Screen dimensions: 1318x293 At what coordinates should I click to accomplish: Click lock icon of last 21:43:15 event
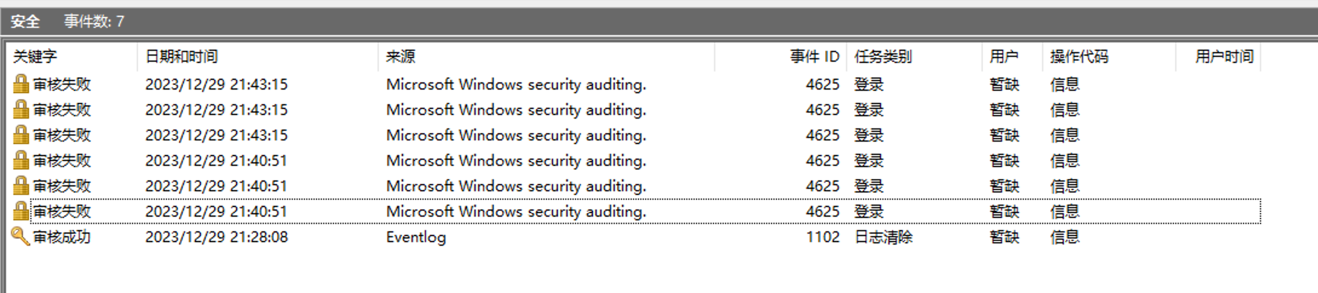(21, 135)
